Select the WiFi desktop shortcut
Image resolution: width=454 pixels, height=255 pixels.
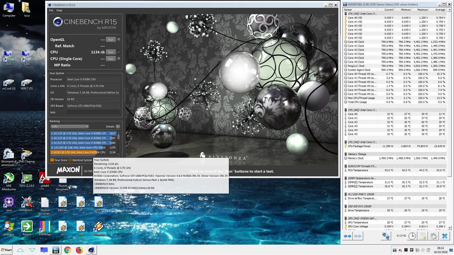pyautogui.click(x=9, y=58)
